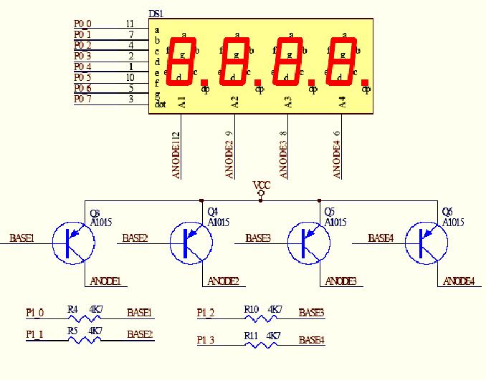Screen dimensions: 486x380
Task: Click the BASE3 label right of R10
Action: 312,313
